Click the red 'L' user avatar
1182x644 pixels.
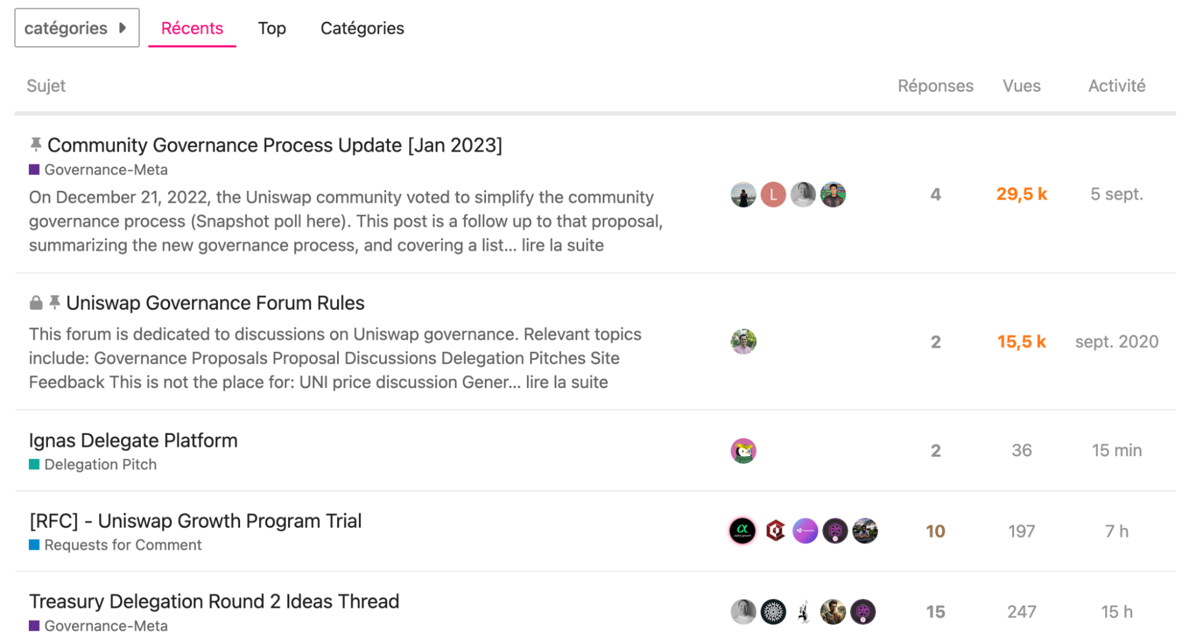coord(773,194)
